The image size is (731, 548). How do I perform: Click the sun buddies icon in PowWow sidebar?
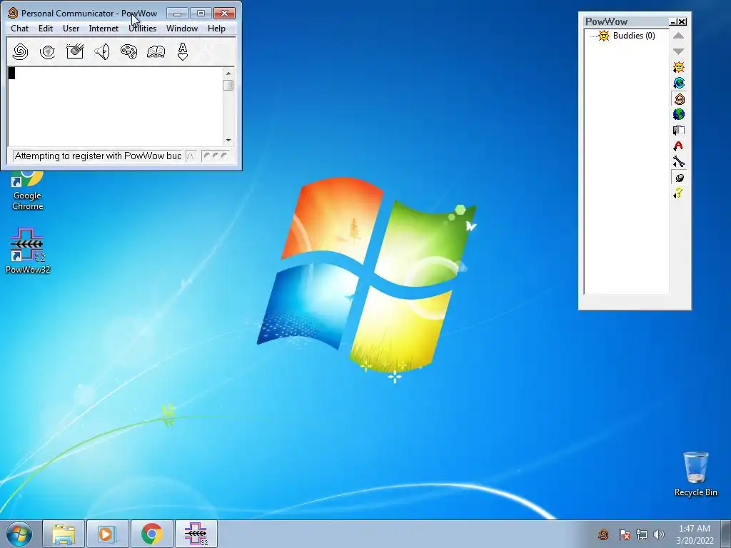(x=679, y=67)
